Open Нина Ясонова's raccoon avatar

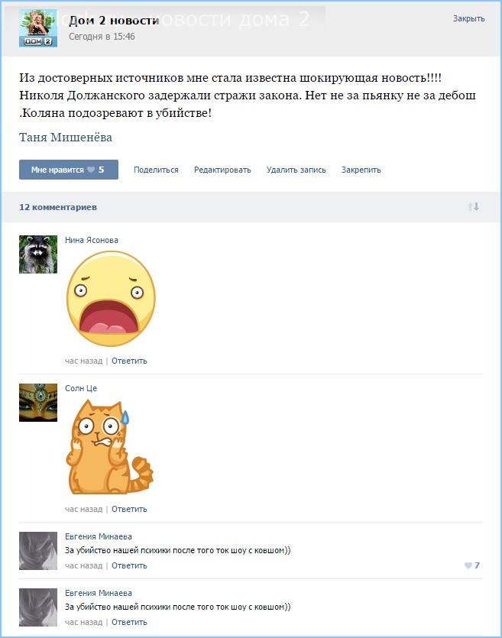click(x=38, y=254)
